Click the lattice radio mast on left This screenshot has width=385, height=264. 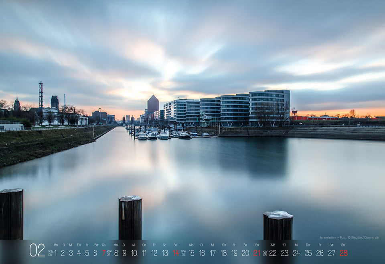tap(41, 94)
